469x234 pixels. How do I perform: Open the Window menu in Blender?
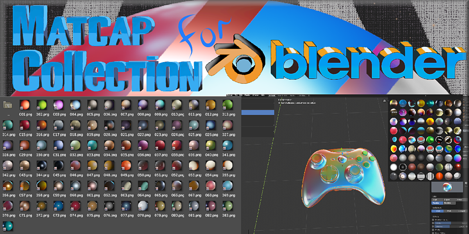256,95
